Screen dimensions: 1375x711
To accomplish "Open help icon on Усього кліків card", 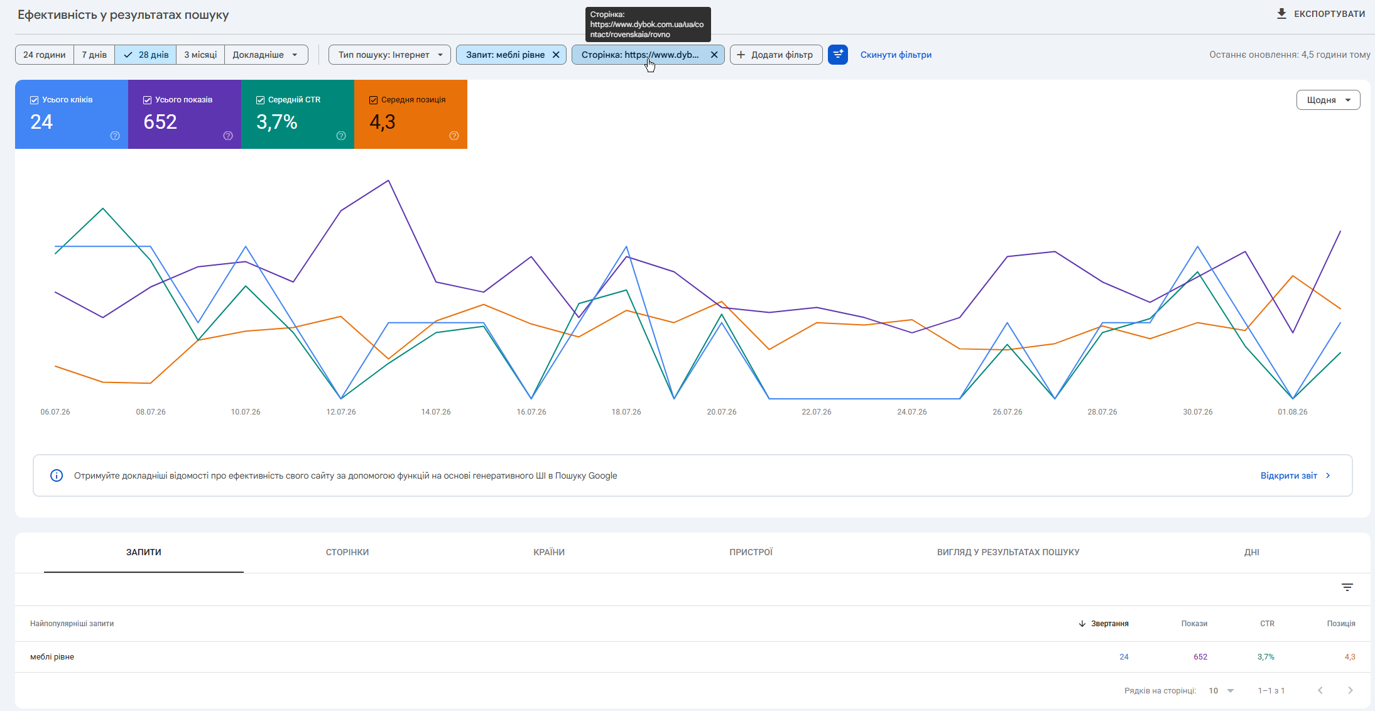I will (115, 136).
